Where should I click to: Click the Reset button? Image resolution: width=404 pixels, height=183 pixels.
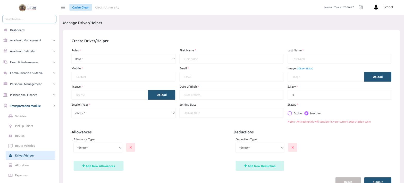click(348, 181)
